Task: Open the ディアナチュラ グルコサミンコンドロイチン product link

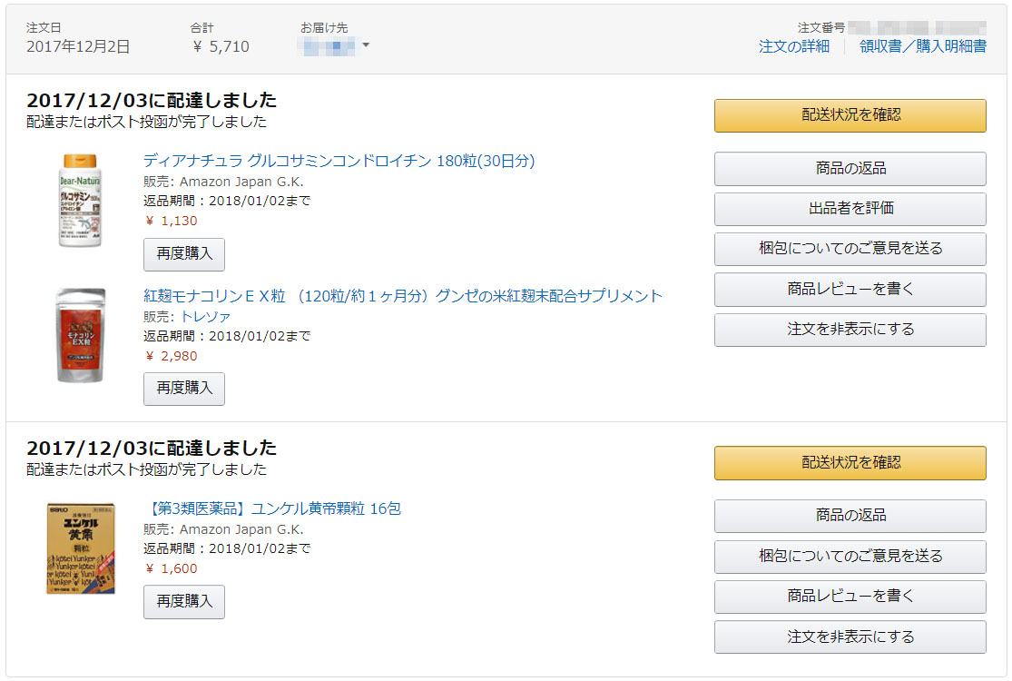Action: tap(339, 162)
